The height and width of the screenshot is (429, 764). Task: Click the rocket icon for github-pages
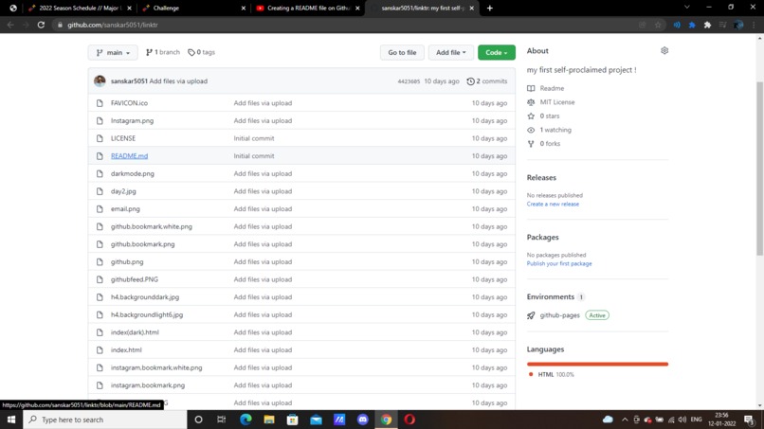(x=531, y=315)
